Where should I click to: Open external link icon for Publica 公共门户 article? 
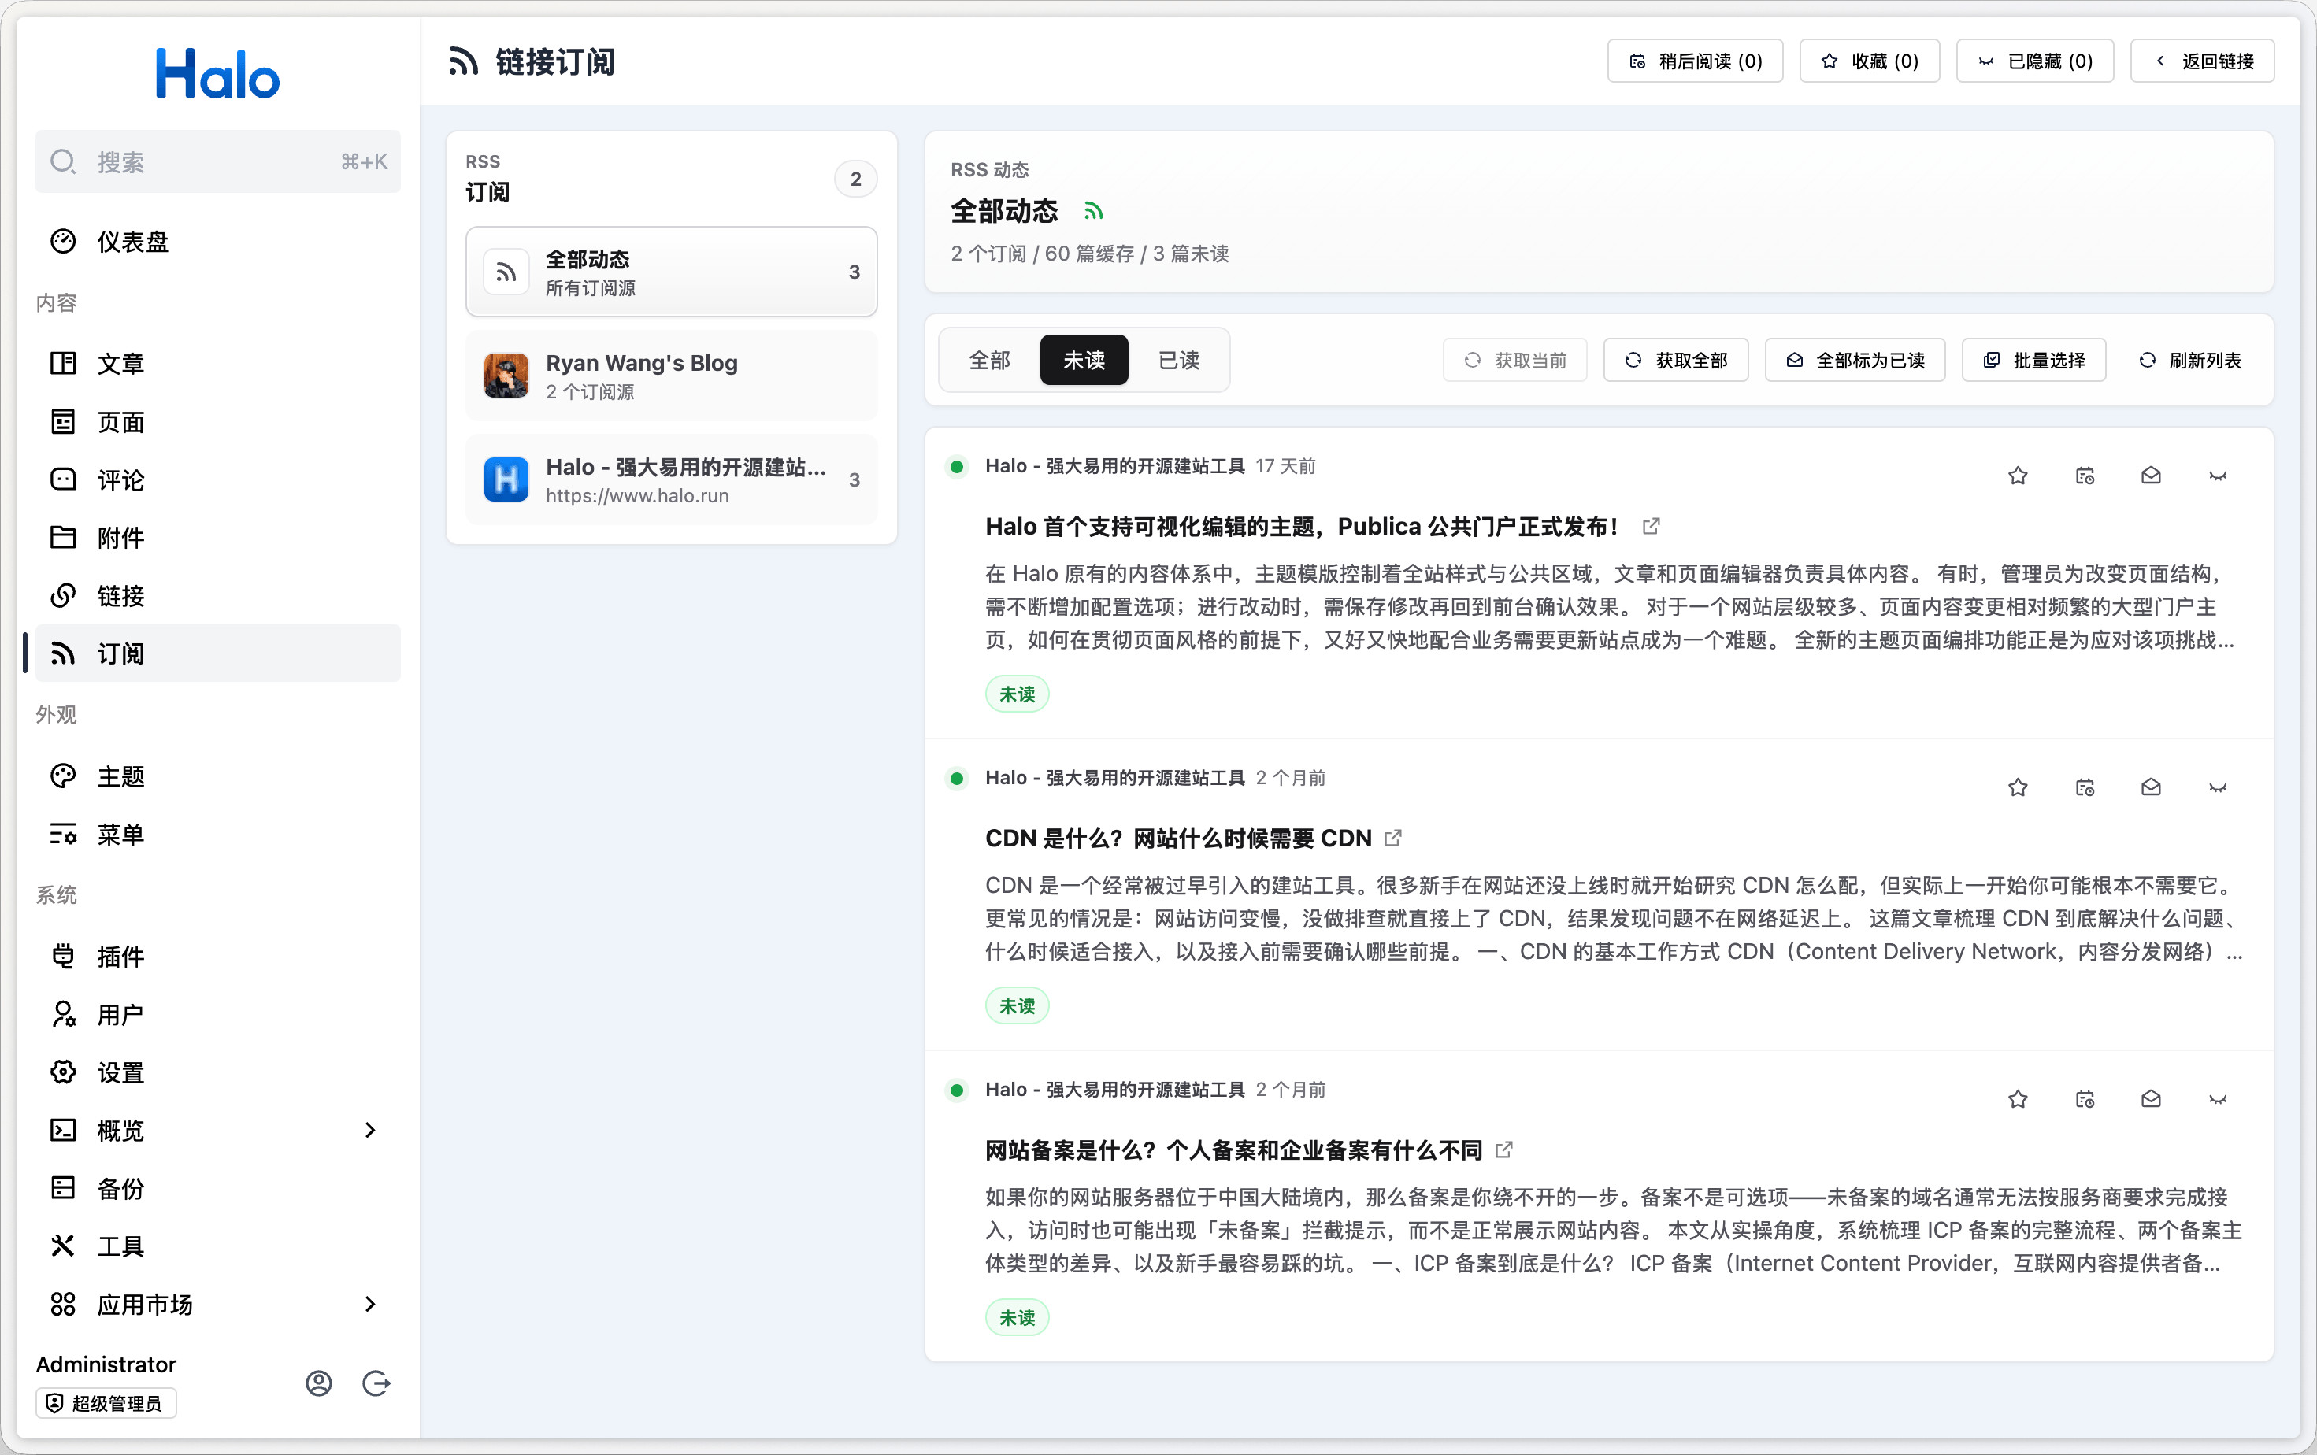coord(1652,526)
